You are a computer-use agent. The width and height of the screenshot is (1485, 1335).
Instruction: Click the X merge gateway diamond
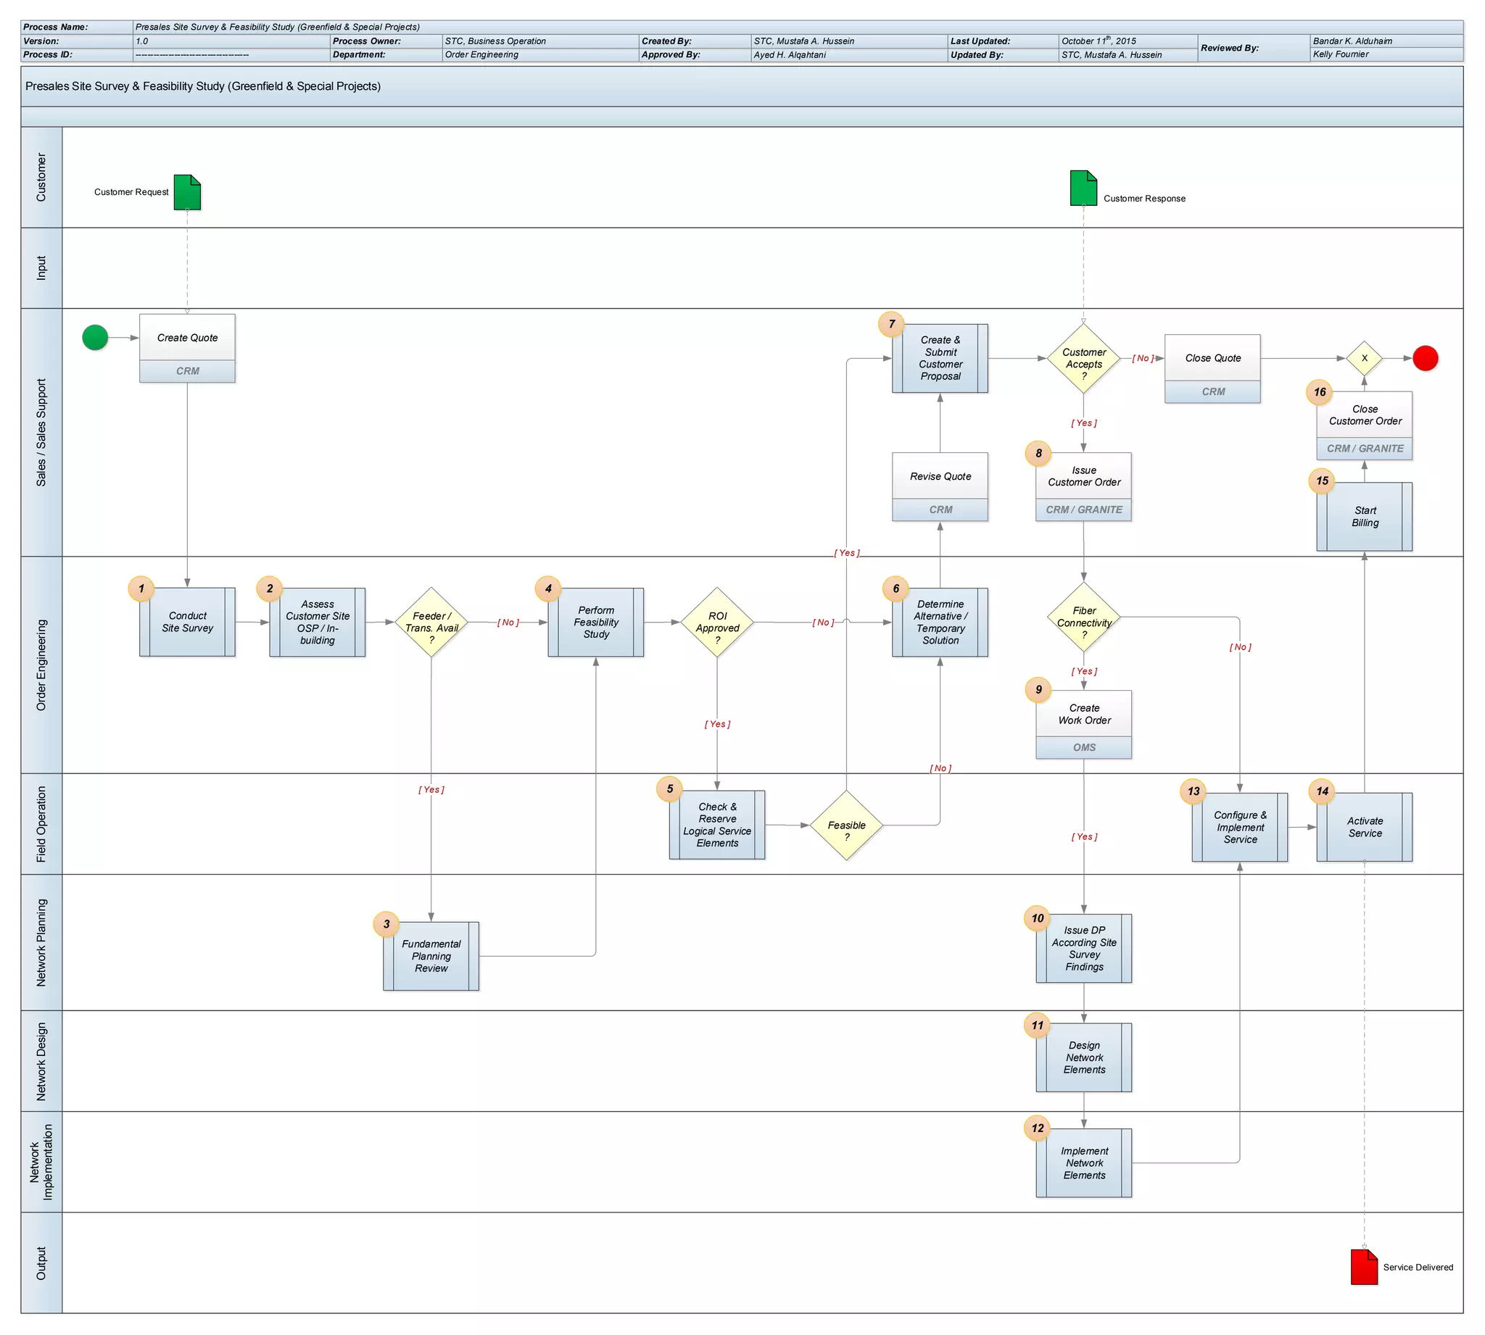point(1364,358)
